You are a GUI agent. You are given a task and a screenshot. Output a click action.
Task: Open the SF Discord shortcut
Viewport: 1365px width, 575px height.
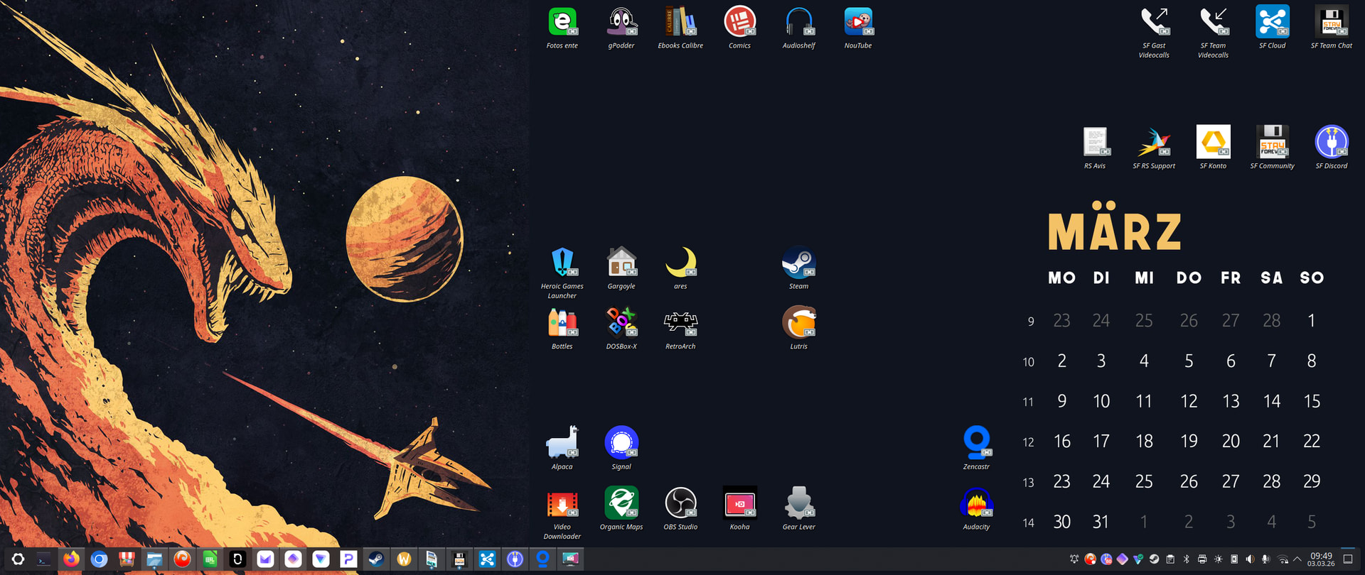[x=1331, y=143]
